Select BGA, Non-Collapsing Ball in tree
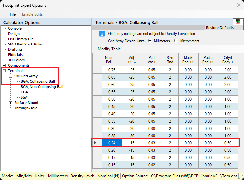The width and height of the screenshot is (244, 180). (x=42, y=87)
